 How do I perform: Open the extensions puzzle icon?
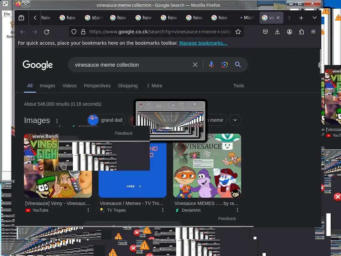click(x=301, y=32)
